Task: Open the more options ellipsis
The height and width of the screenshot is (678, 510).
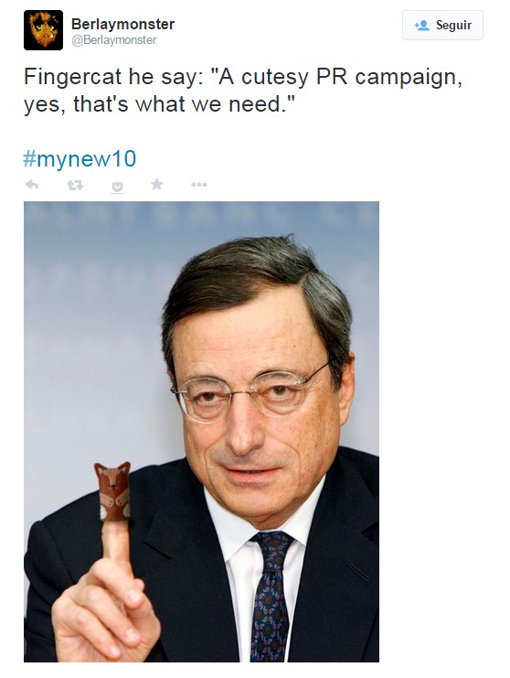Action: tap(198, 185)
